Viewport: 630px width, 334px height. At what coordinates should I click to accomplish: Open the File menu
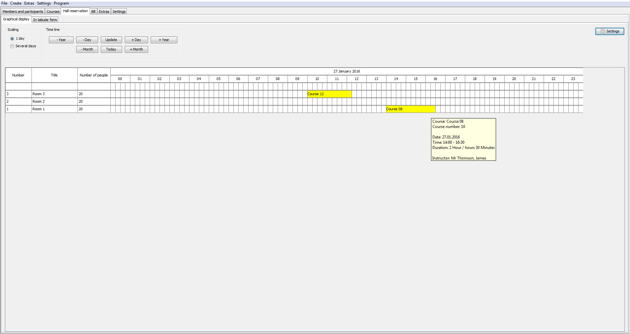coord(4,3)
